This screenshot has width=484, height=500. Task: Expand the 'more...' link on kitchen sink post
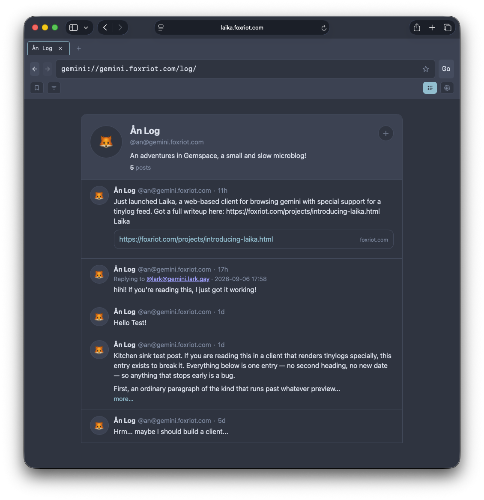(123, 399)
